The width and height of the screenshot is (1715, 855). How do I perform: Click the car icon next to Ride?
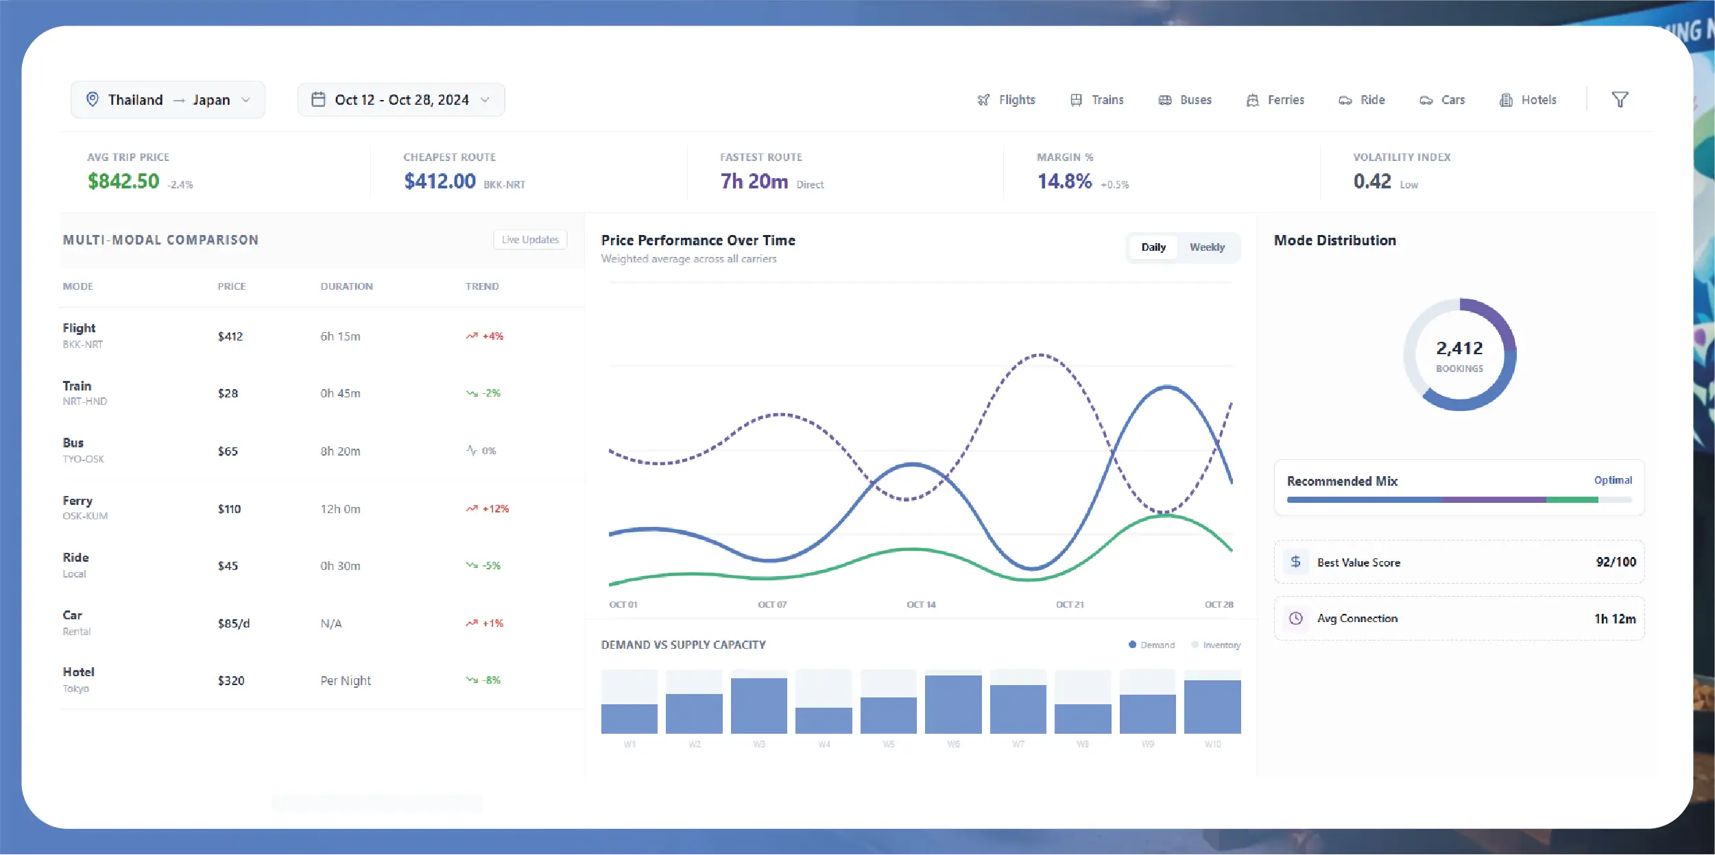[x=1345, y=100]
